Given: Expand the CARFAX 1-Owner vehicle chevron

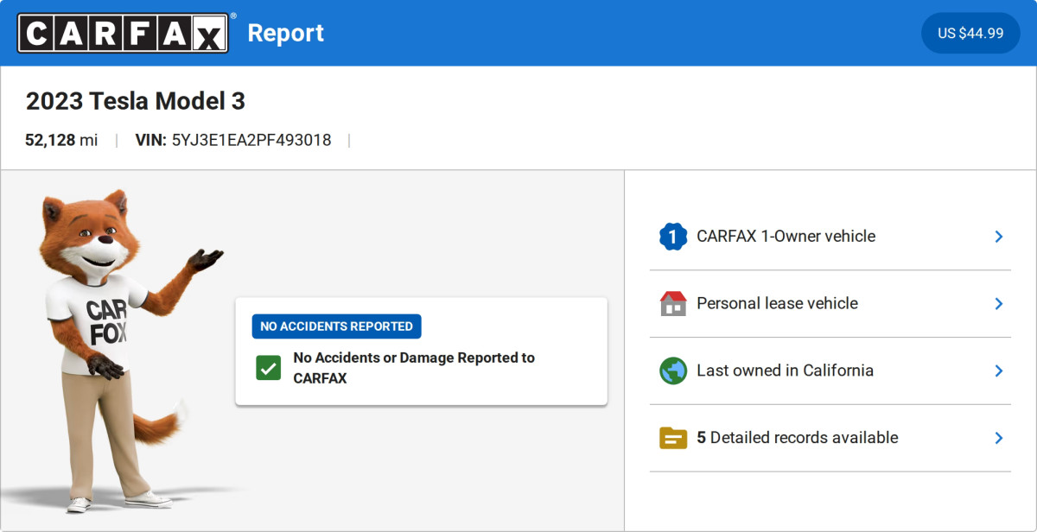Looking at the screenshot, I should tap(998, 237).
